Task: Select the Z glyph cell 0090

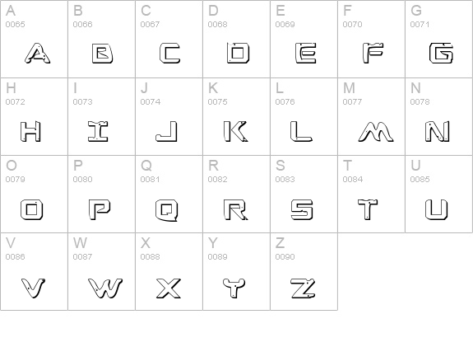Action: click(304, 271)
